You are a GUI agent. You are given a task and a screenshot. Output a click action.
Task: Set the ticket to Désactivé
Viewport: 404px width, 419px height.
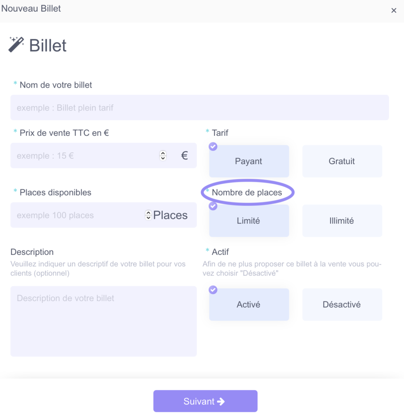(x=342, y=304)
